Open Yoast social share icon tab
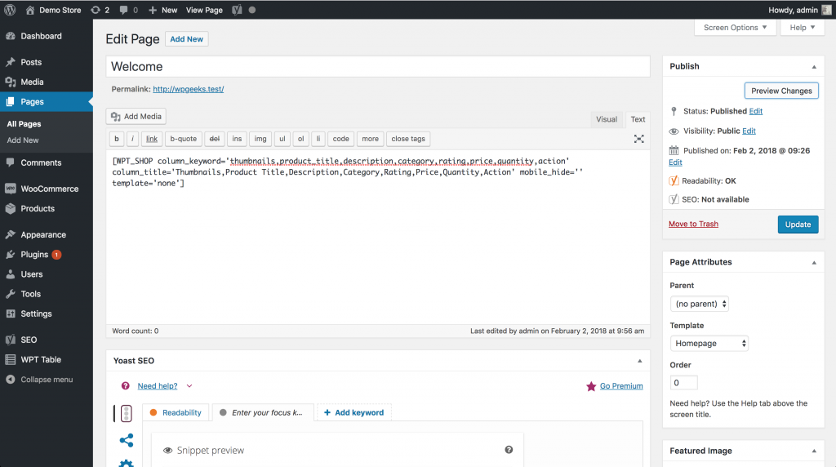 (x=127, y=440)
